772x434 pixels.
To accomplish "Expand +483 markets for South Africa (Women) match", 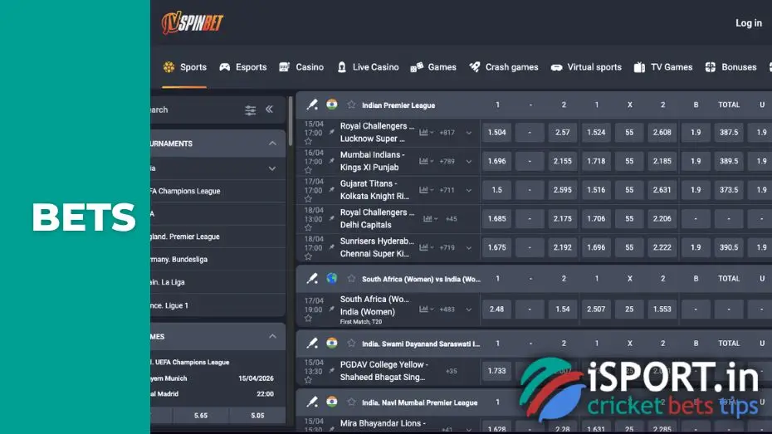I will pos(469,310).
